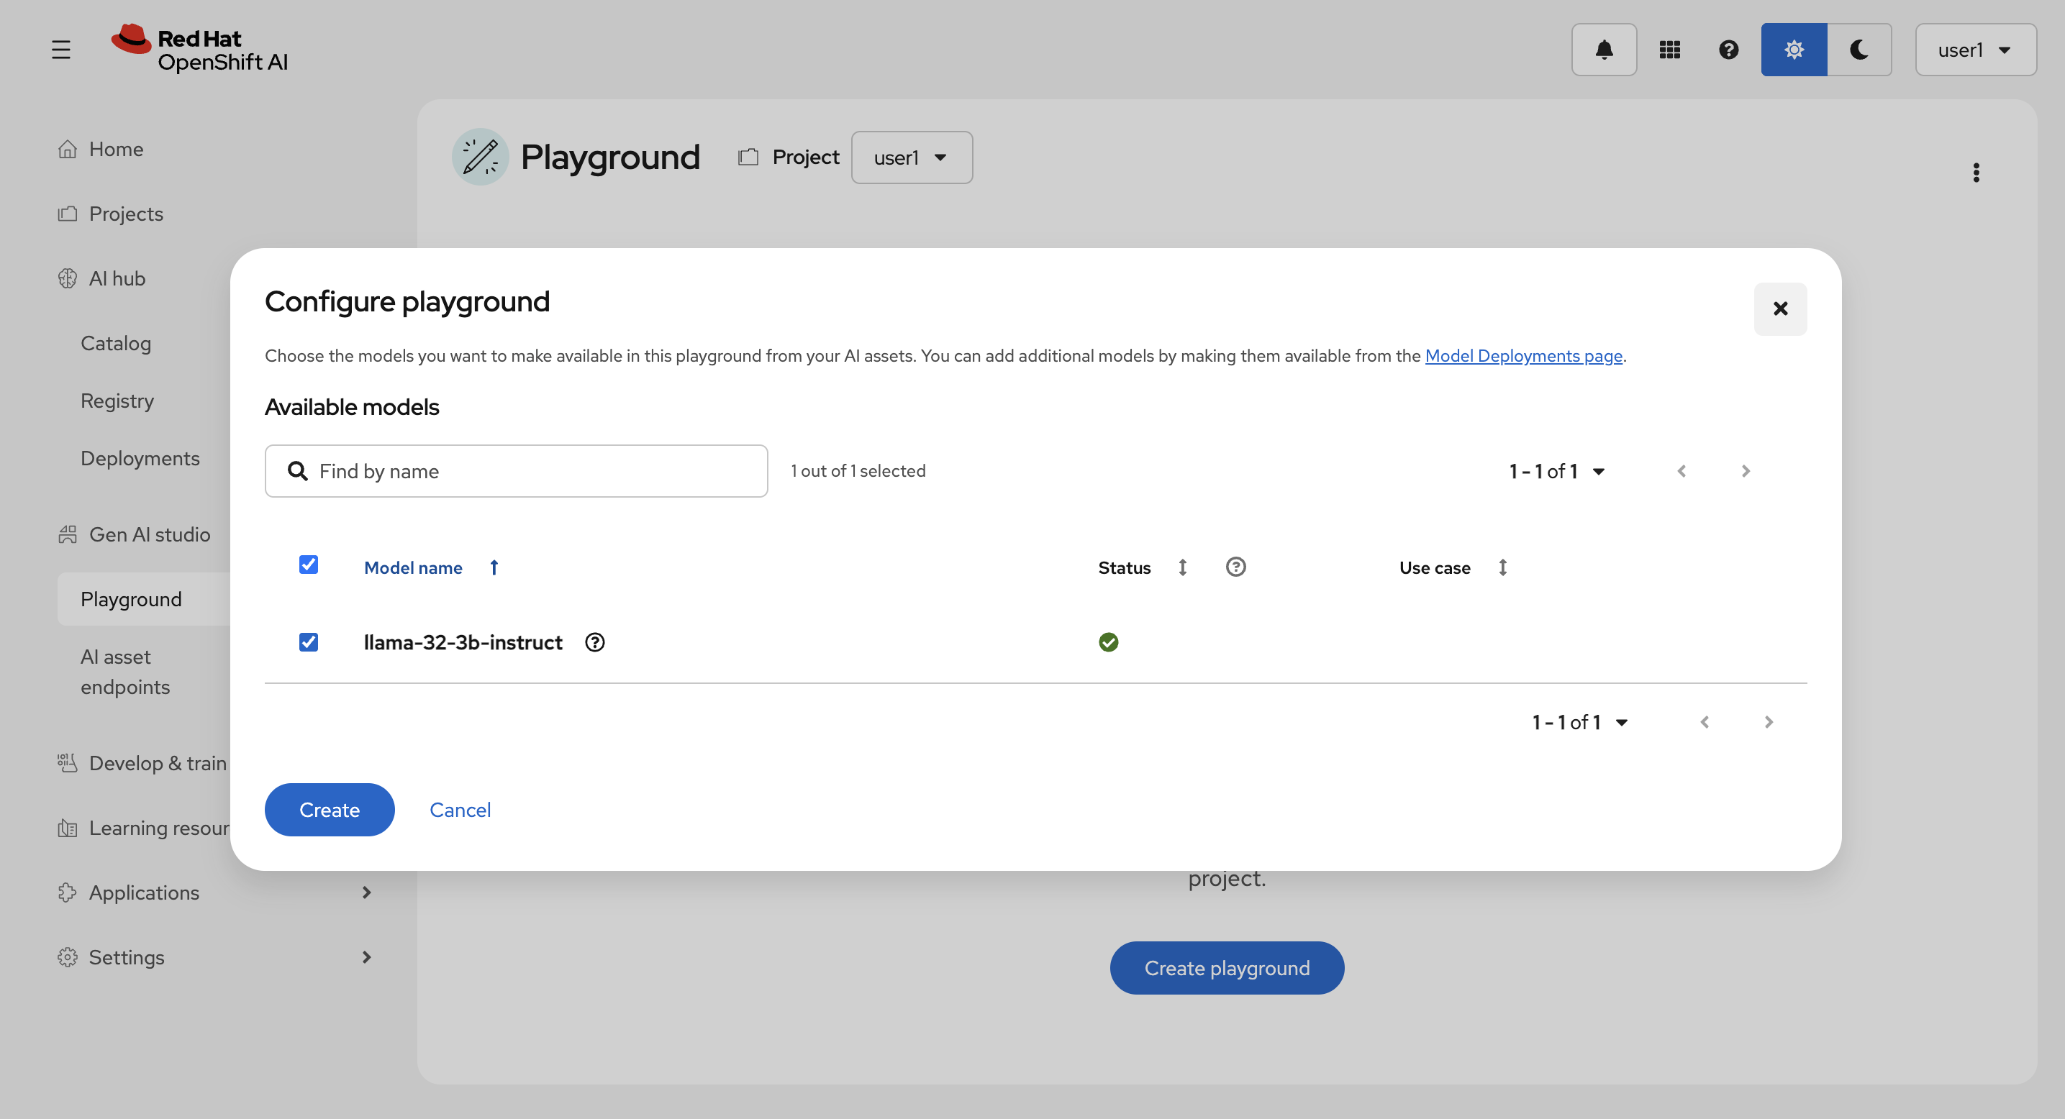This screenshot has height=1119, width=2065.
Task: Uncheck the llama-32-3b-instruct model checkbox
Action: (309, 642)
